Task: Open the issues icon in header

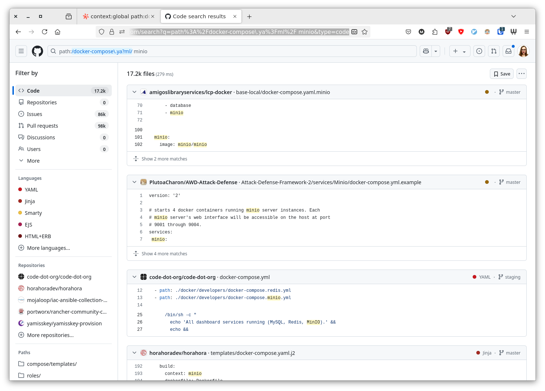Action: (x=479, y=51)
